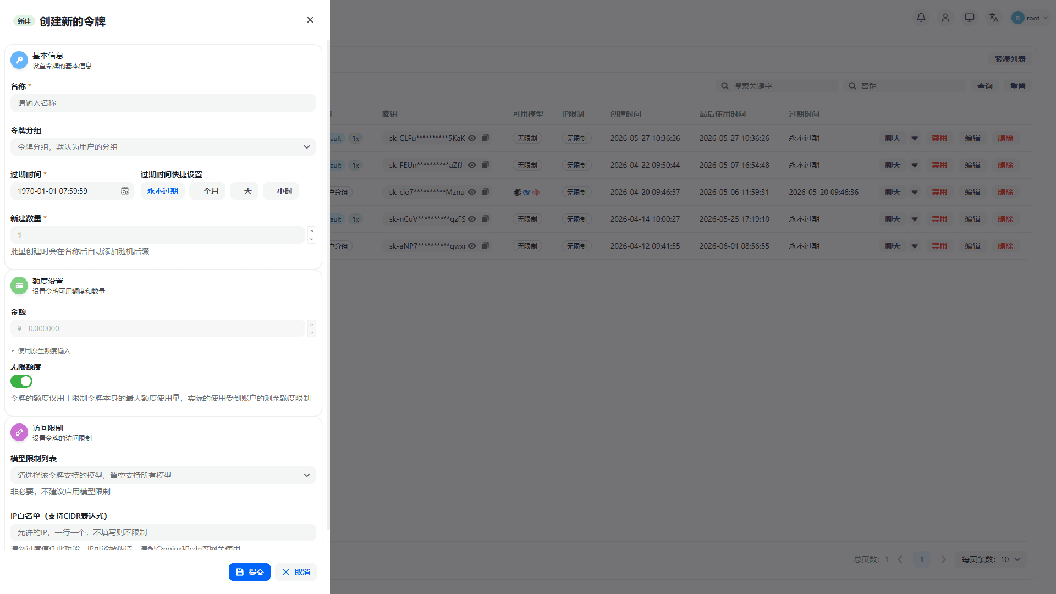
Task: Click the search keyword field
Action: [777, 86]
